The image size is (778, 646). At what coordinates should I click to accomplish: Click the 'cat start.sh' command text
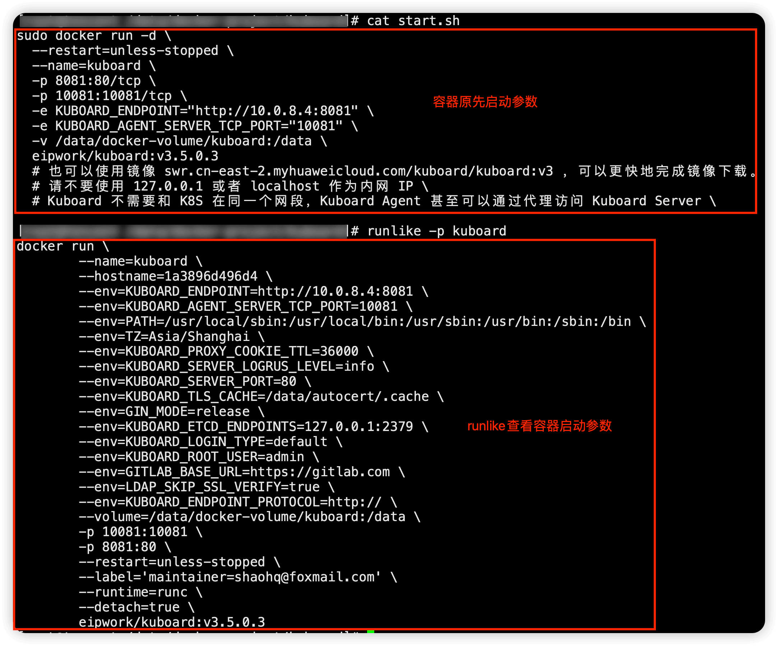point(413,21)
